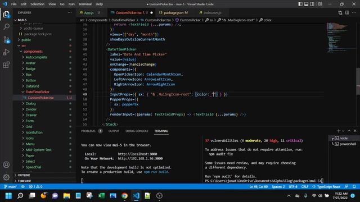Open Run and Debug view

[6, 52]
